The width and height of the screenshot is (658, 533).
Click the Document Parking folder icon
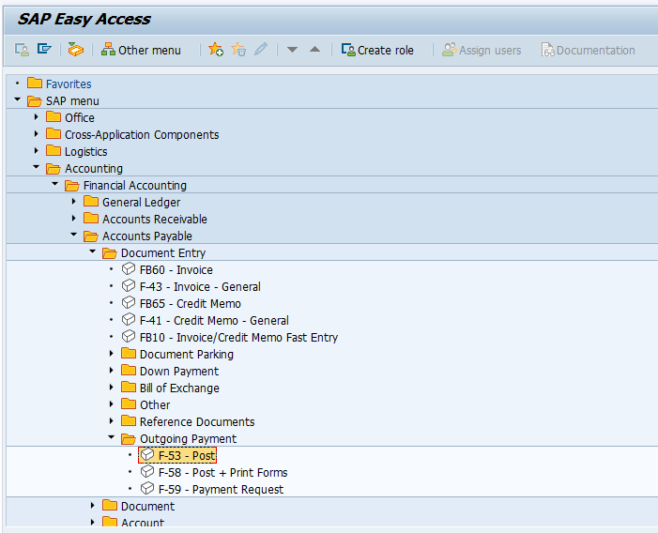pyautogui.click(x=129, y=353)
